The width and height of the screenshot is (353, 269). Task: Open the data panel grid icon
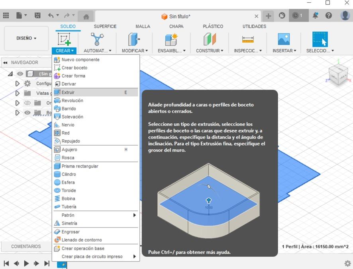pos(6,16)
